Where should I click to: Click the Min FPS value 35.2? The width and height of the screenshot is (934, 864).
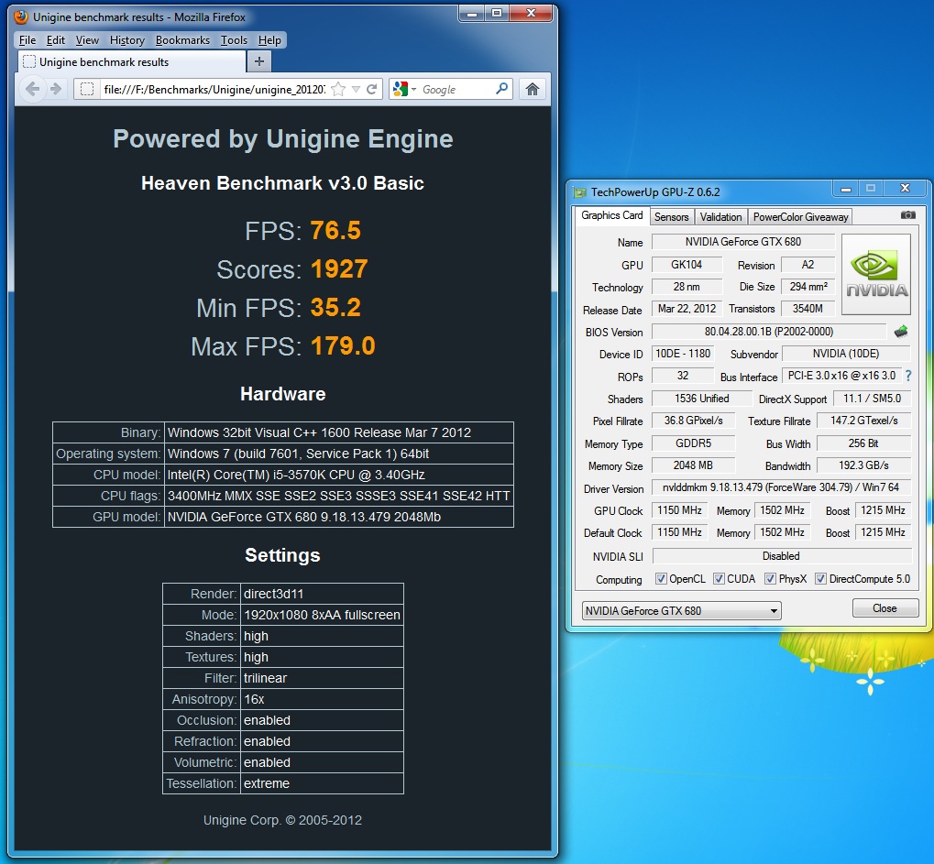click(335, 307)
